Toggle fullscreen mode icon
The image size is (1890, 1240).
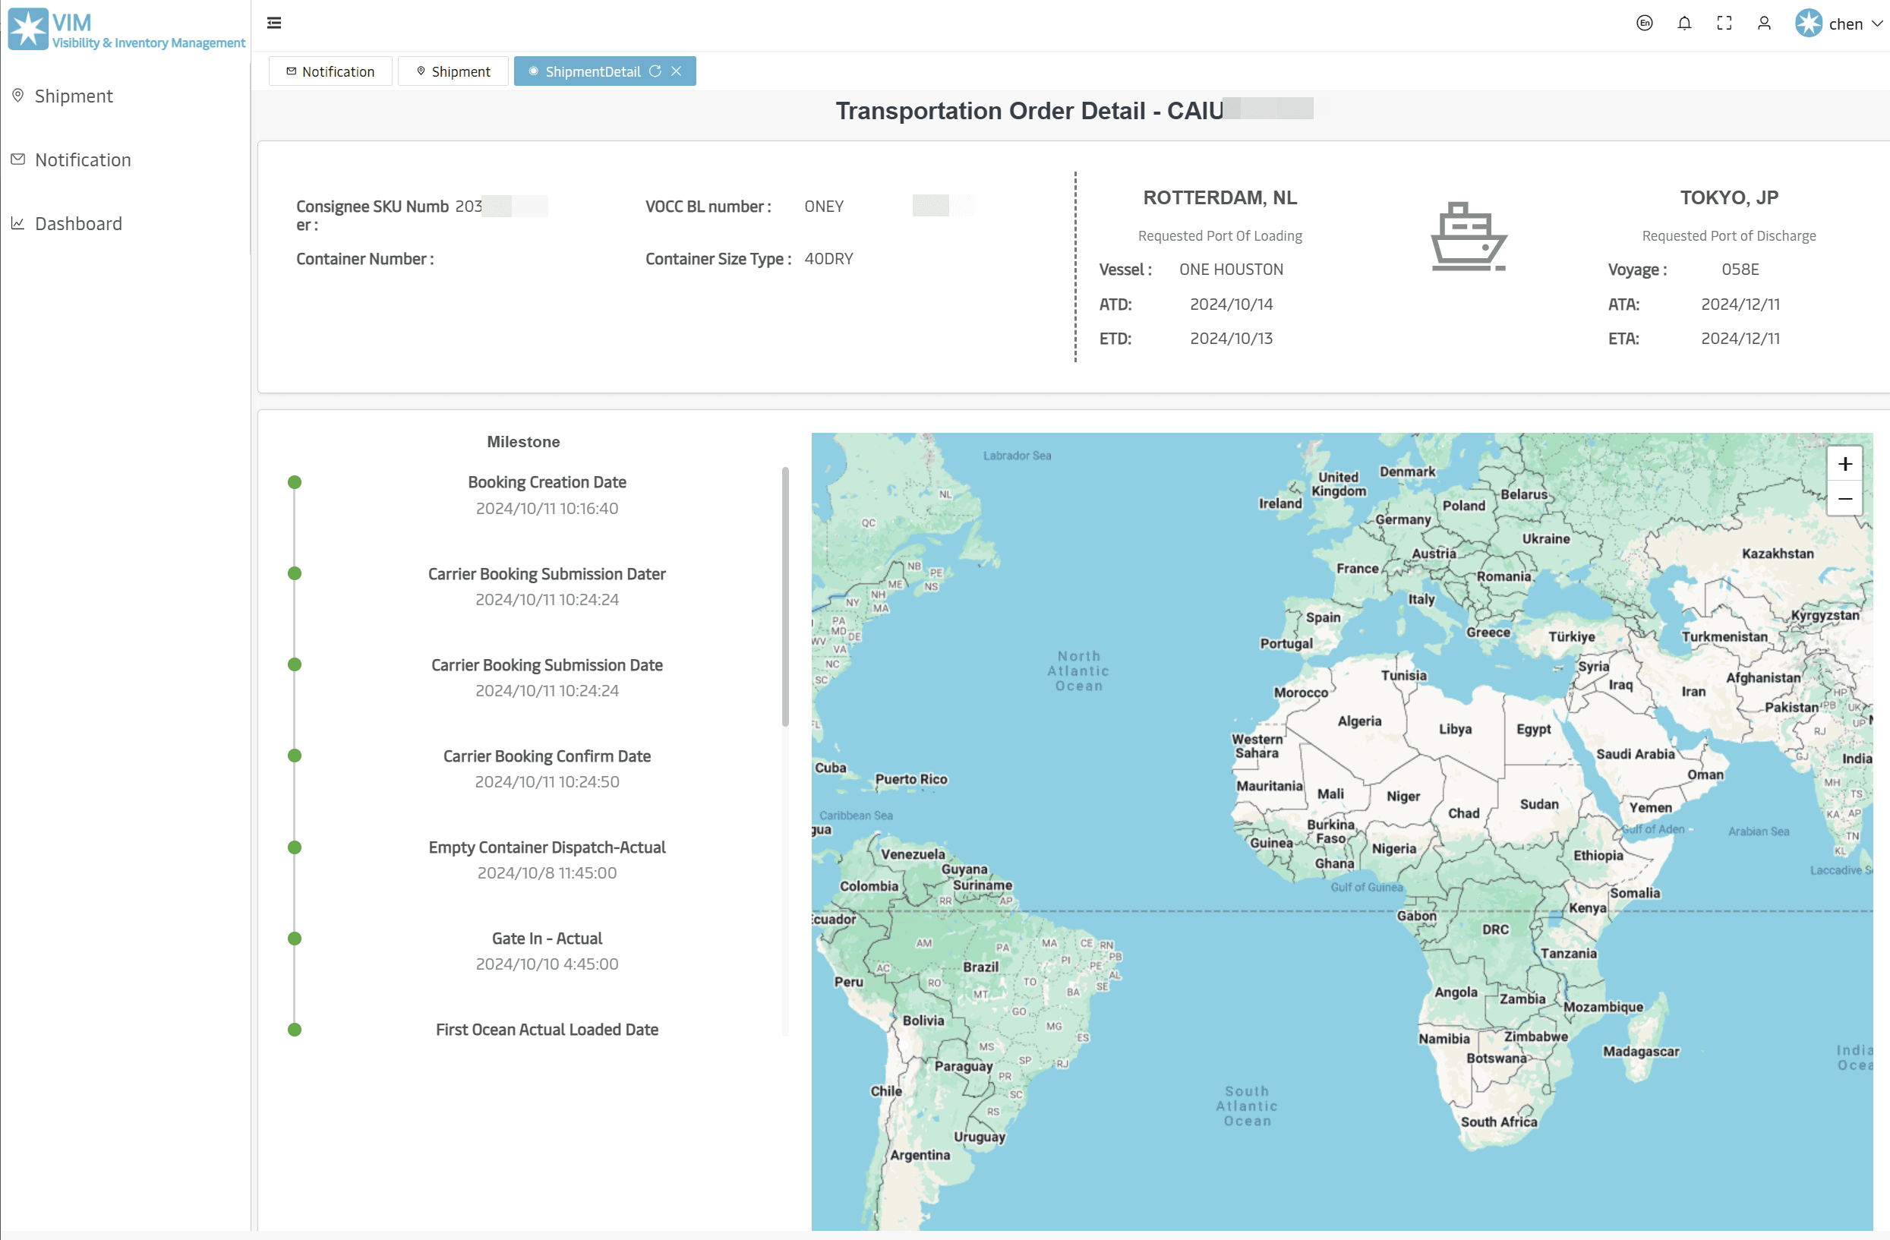[x=1724, y=23]
